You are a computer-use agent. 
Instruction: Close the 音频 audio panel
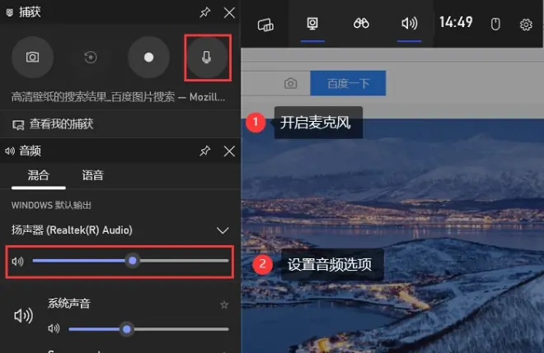229,151
